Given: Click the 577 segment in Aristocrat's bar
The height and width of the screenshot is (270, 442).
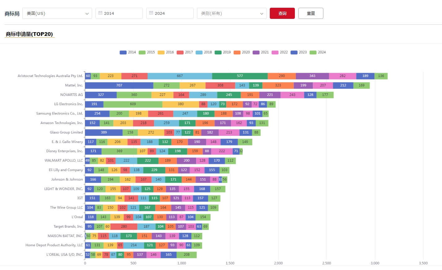Looking at the screenshot, I should click(240, 76).
